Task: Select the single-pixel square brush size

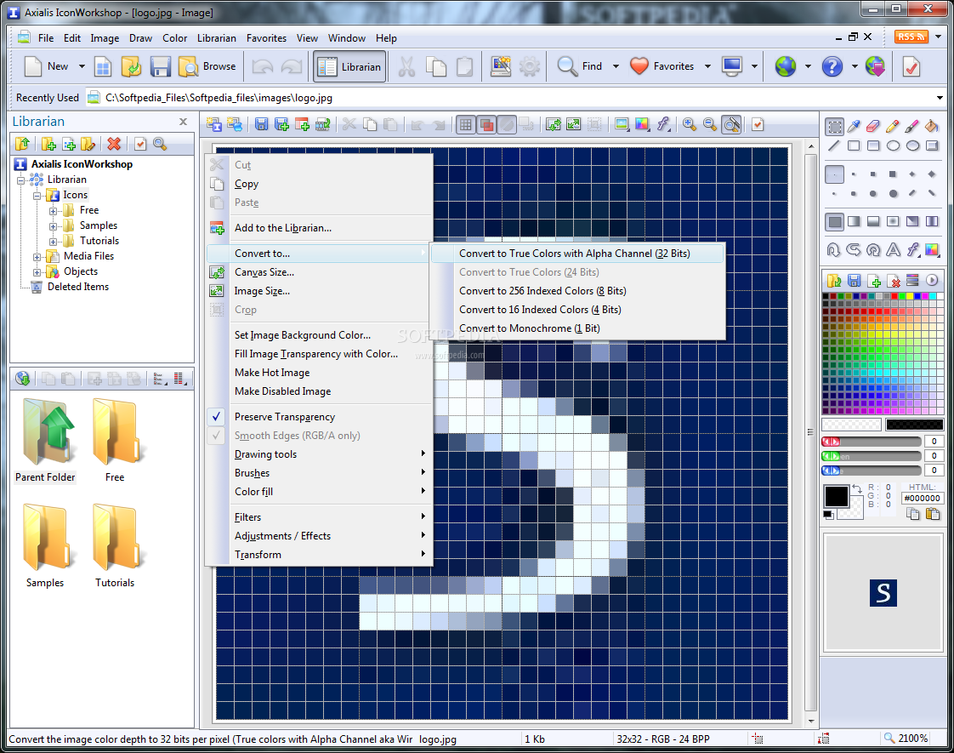Action: [834, 174]
